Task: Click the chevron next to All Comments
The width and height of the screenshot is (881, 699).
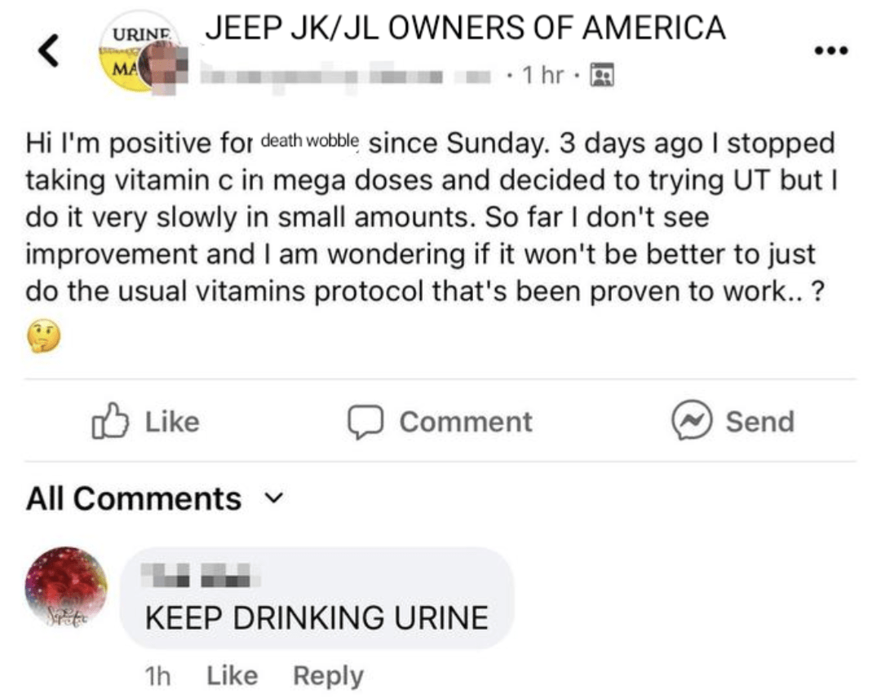Action: (273, 498)
